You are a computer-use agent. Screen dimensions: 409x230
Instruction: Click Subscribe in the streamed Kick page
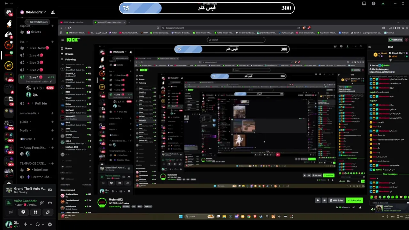pos(354,200)
